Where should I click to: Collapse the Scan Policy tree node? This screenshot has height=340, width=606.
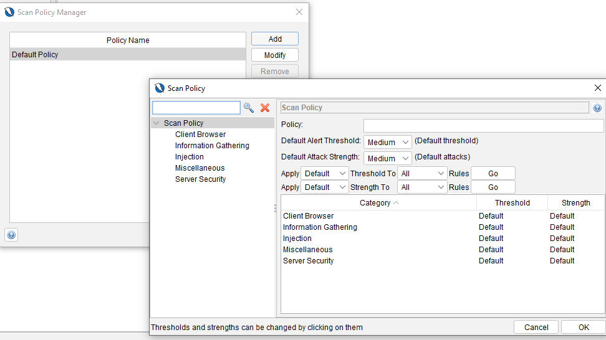point(156,123)
